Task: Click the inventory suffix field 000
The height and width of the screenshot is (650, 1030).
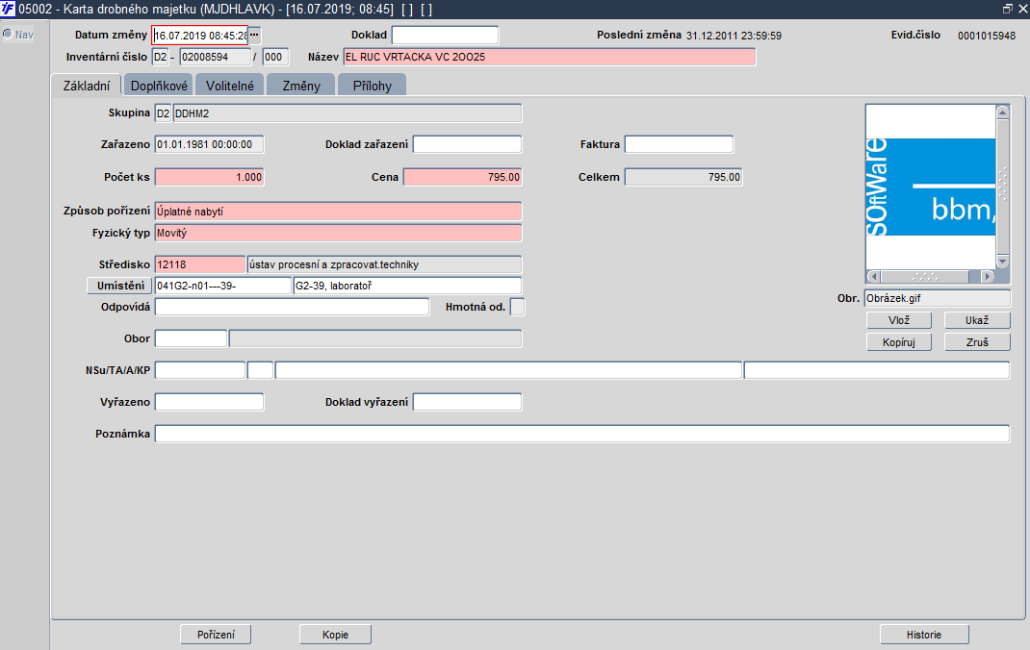Action: tap(275, 57)
